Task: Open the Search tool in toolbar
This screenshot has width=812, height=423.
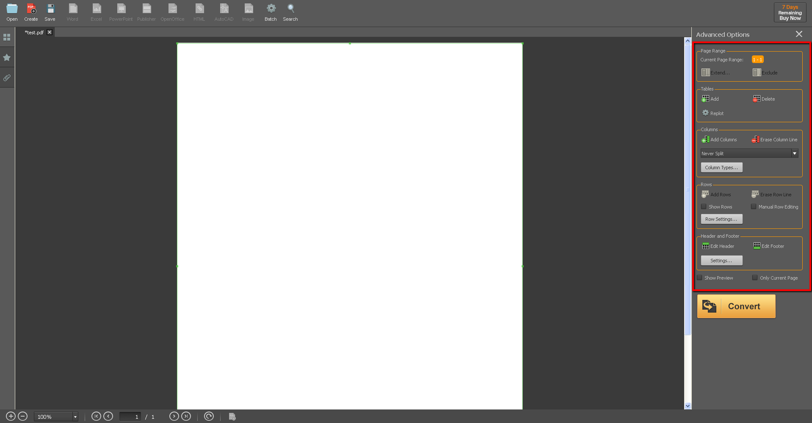Action: pyautogui.click(x=290, y=12)
